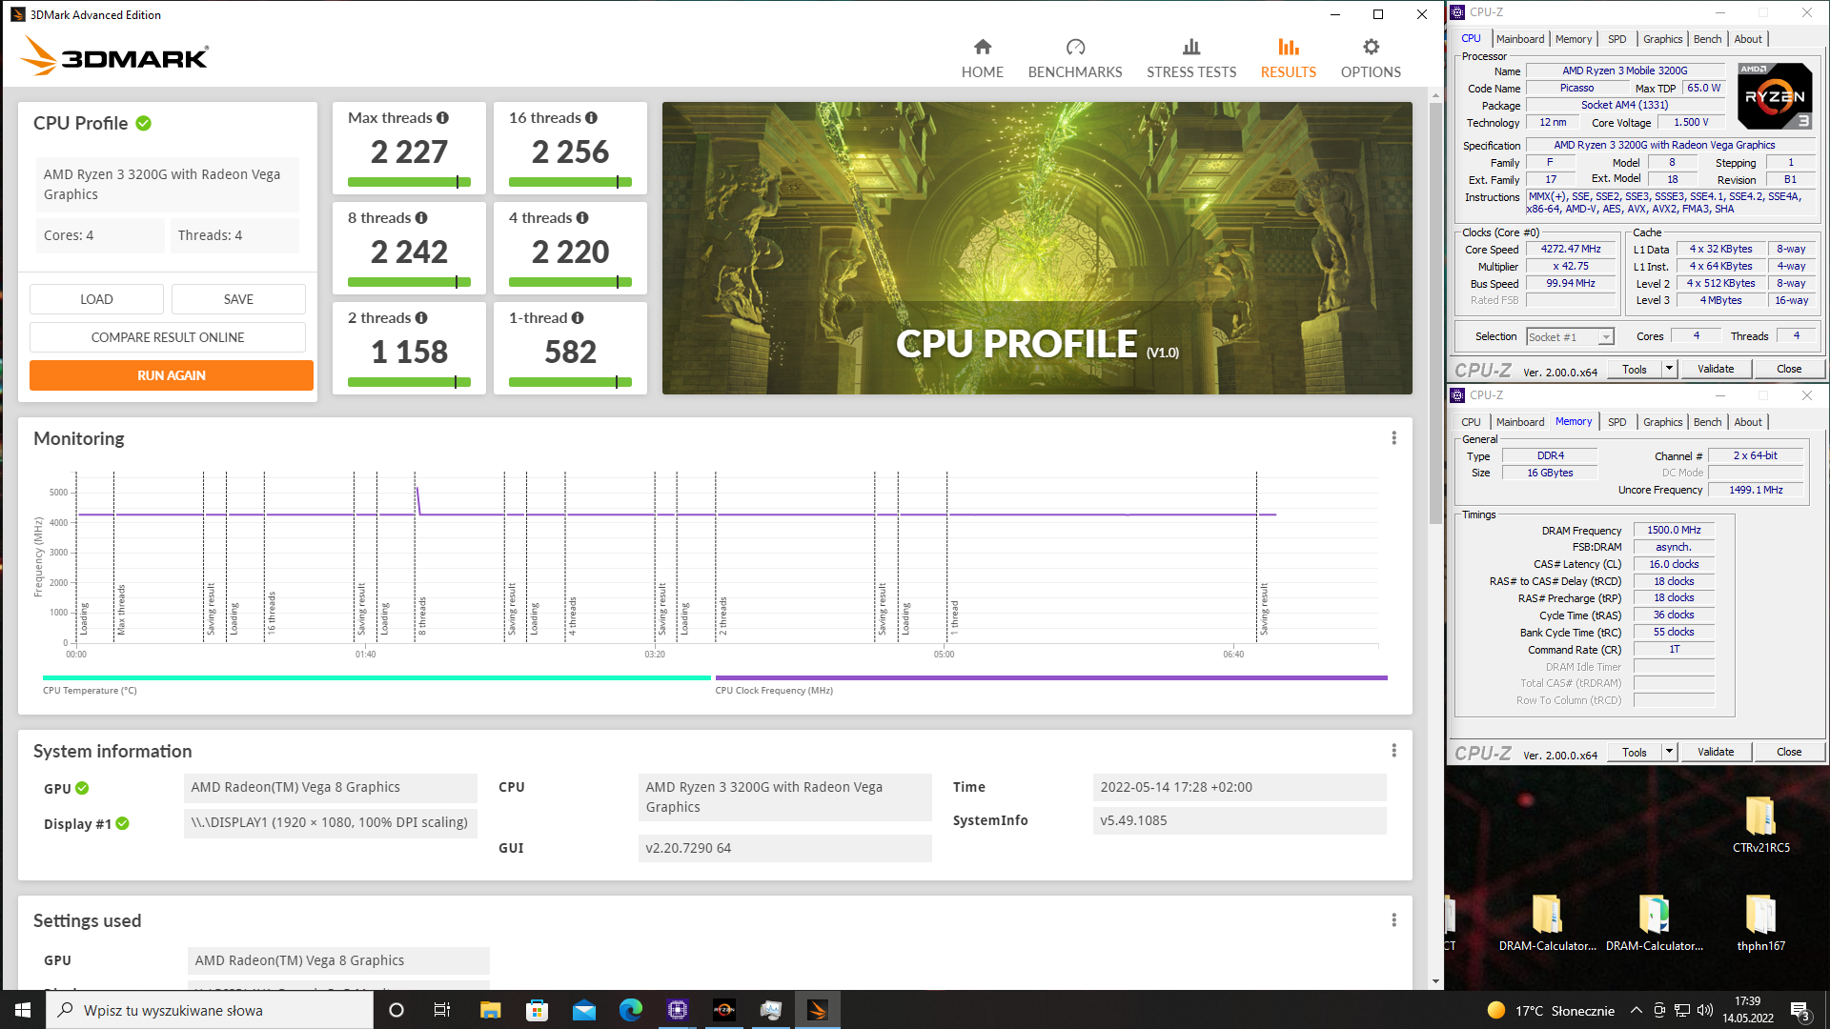Launch Microsoft Edge from the taskbar
This screenshot has height=1029, width=1830.
pos(630,1010)
